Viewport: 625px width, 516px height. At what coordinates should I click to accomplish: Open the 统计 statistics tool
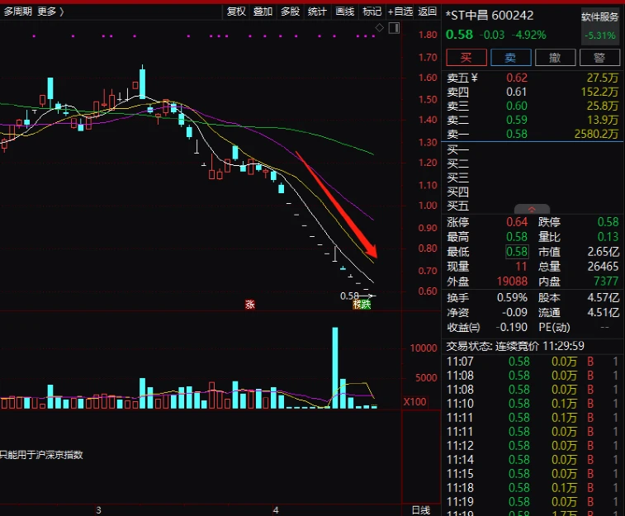[x=317, y=12]
